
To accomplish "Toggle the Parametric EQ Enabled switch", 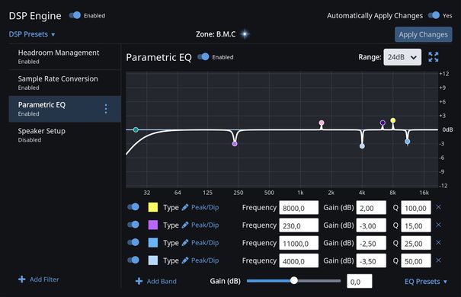I will tap(203, 56).
